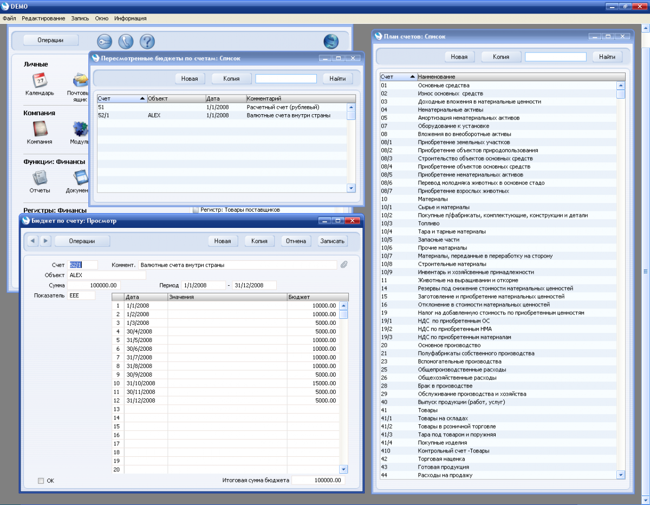Select the Топливо row in План счетов
Viewport: 650px width, 505px height.
[x=498, y=224]
